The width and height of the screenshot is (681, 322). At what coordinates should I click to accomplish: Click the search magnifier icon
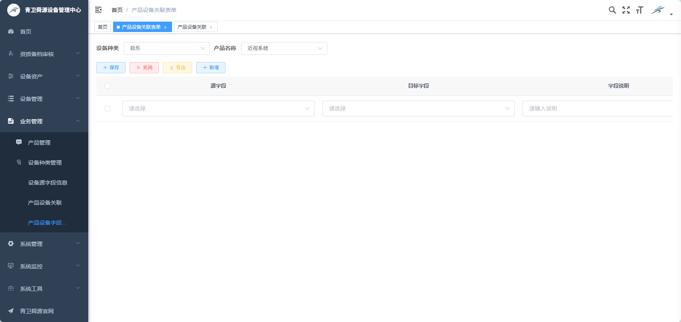(612, 10)
